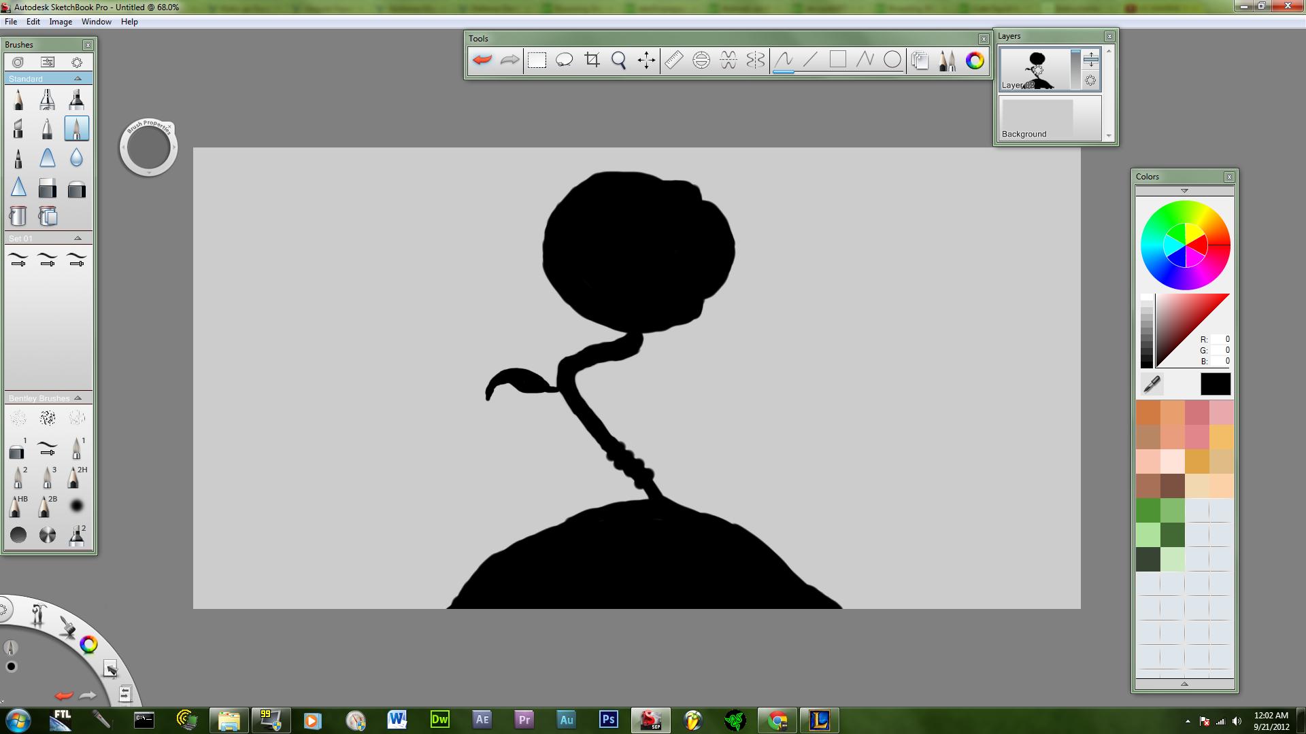Expand the Colors panel top arrow

1184,191
